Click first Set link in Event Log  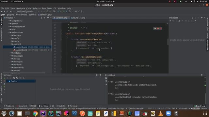[x=117, y=88]
